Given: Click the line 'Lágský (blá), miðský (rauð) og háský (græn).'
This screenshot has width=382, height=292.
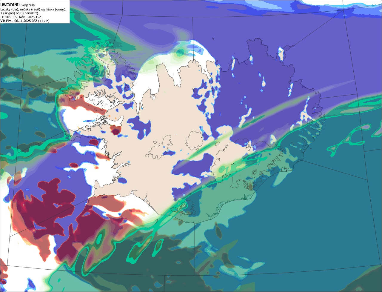Looking at the screenshot, I should pyautogui.click(x=33, y=9).
